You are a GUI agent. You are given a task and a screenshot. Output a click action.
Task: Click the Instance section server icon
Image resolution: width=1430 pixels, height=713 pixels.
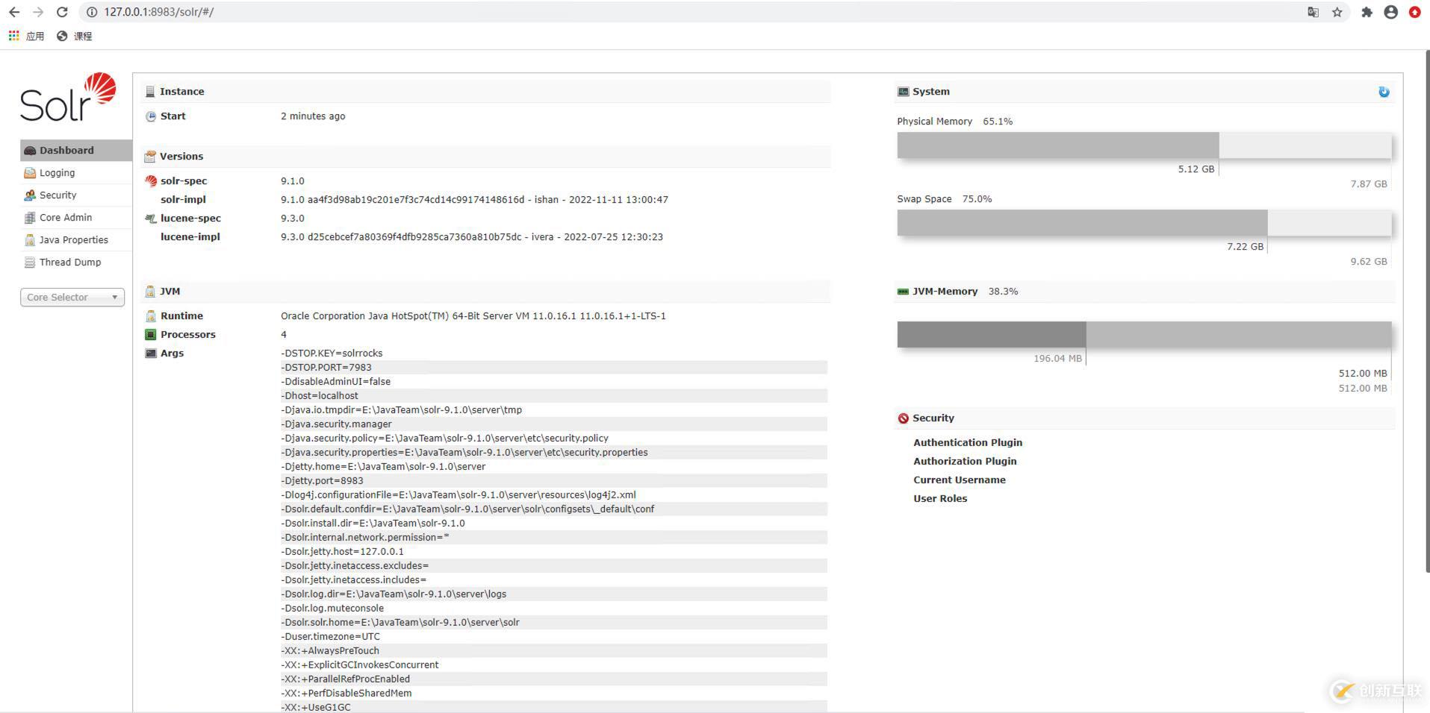(x=150, y=92)
